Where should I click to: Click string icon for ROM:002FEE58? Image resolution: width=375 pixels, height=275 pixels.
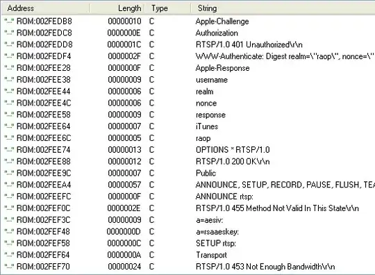click(9, 115)
